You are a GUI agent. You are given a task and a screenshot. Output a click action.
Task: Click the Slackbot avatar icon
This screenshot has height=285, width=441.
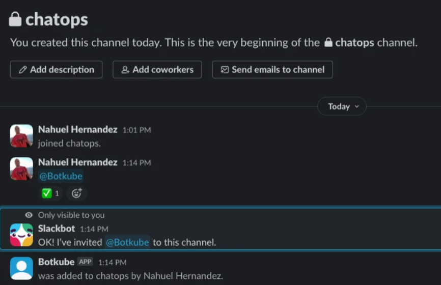click(21, 235)
